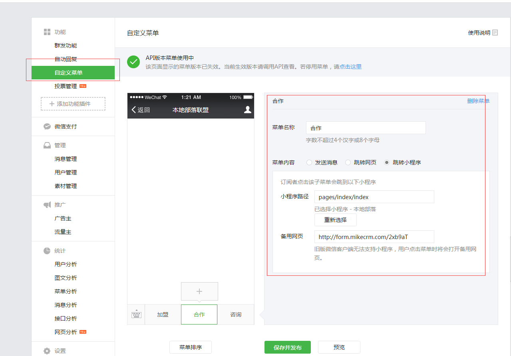The width and height of the screenshot is (511, 356).
Task: Select the 发送消息 radio option
Action: (309, 162)
